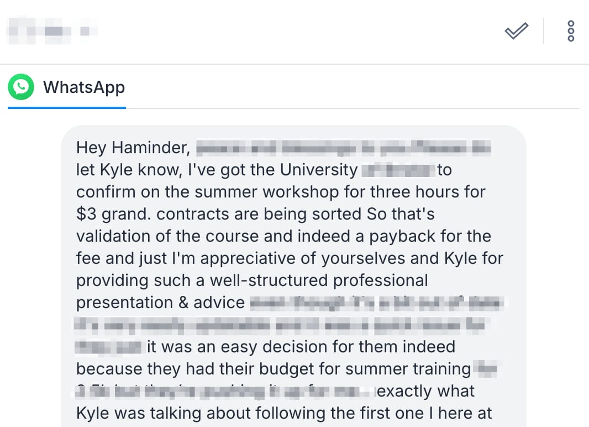Click the green WhatsApp logo icon
This screenshot has width=589, height=427.
point(21,87)
